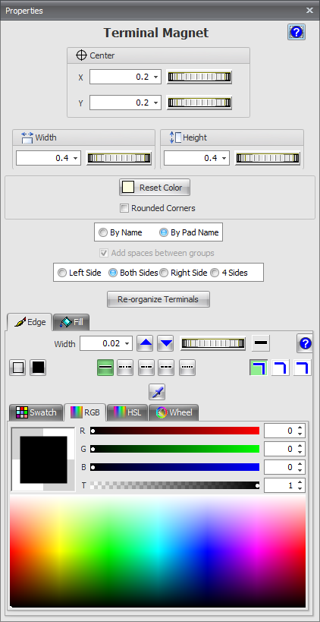
Task: Select Left Side radio option
Action: pos(62,273)
